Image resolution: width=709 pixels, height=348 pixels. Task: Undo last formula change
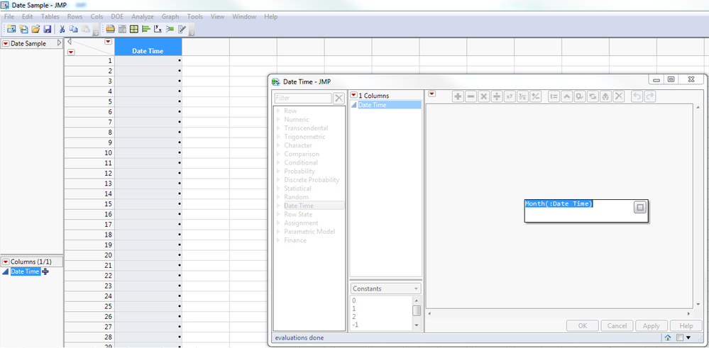[x=637, y=96]
